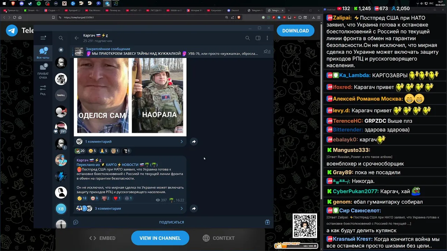Open the Discord taskbar icon
Image resolution: width=447 pixels, height=251 pixels.
(x=22, y=3)
